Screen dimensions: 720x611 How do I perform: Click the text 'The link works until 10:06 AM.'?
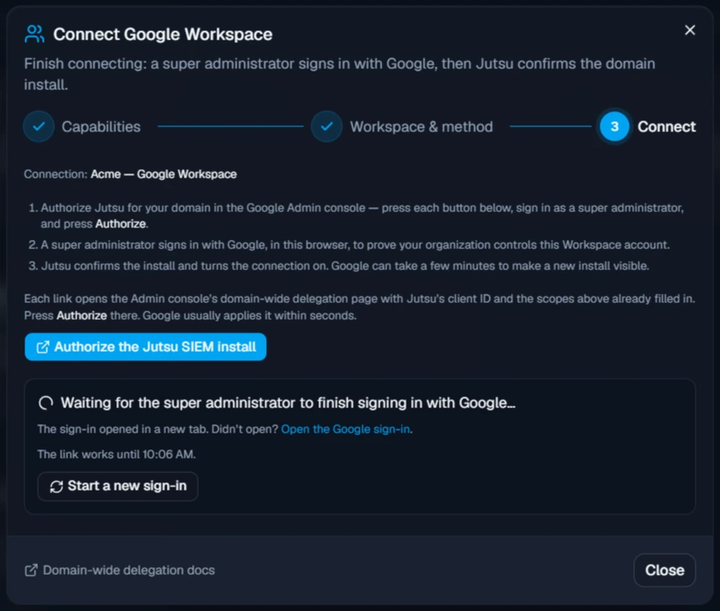point(117,454)
